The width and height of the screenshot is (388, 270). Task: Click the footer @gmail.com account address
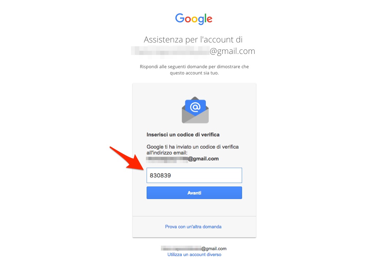point(214,249)
